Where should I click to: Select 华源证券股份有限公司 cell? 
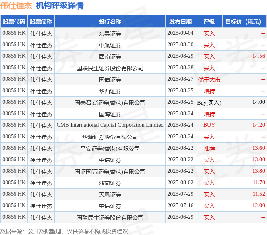click(x=110, y=137)
